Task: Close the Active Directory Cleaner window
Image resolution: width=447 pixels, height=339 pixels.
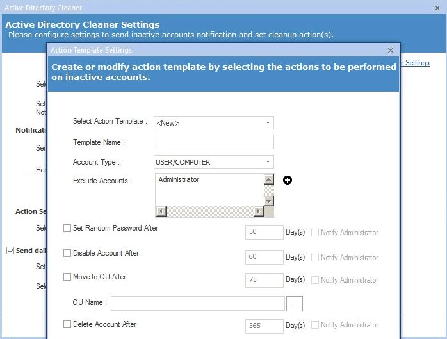Action: pyautogui.click(x=437, y=8)
